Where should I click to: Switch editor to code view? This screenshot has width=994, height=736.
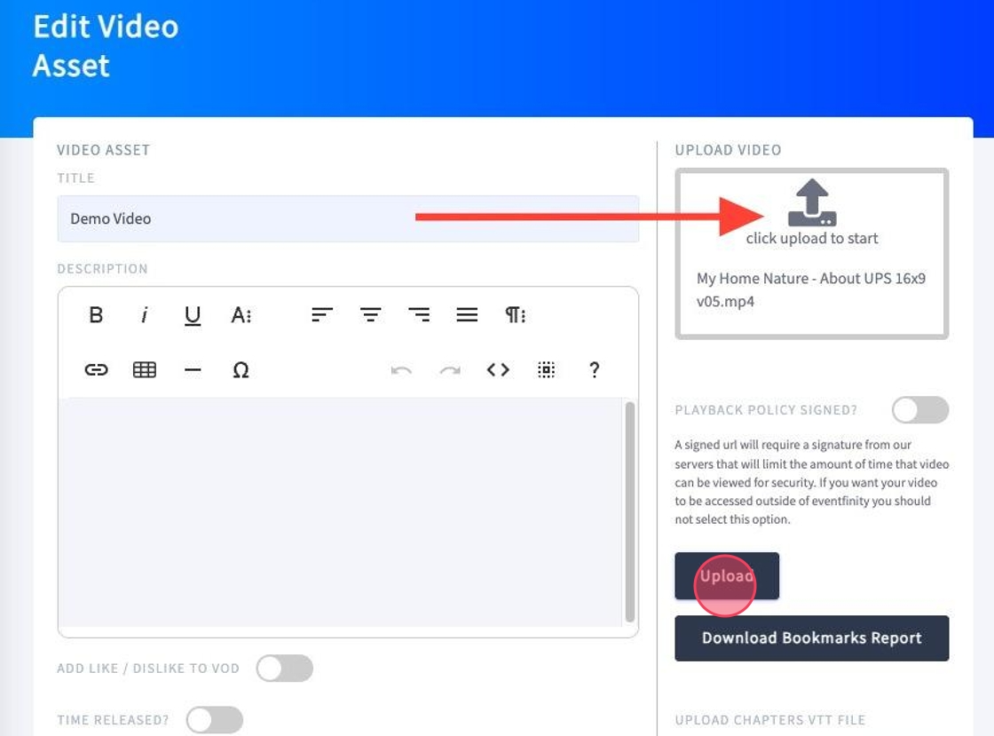tap(498, 369)
